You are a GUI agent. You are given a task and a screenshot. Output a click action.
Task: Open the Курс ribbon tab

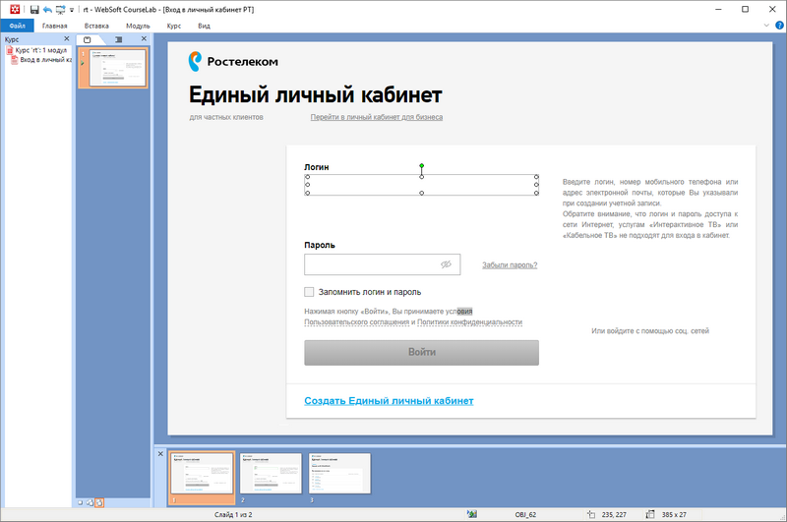coord(174,26)
